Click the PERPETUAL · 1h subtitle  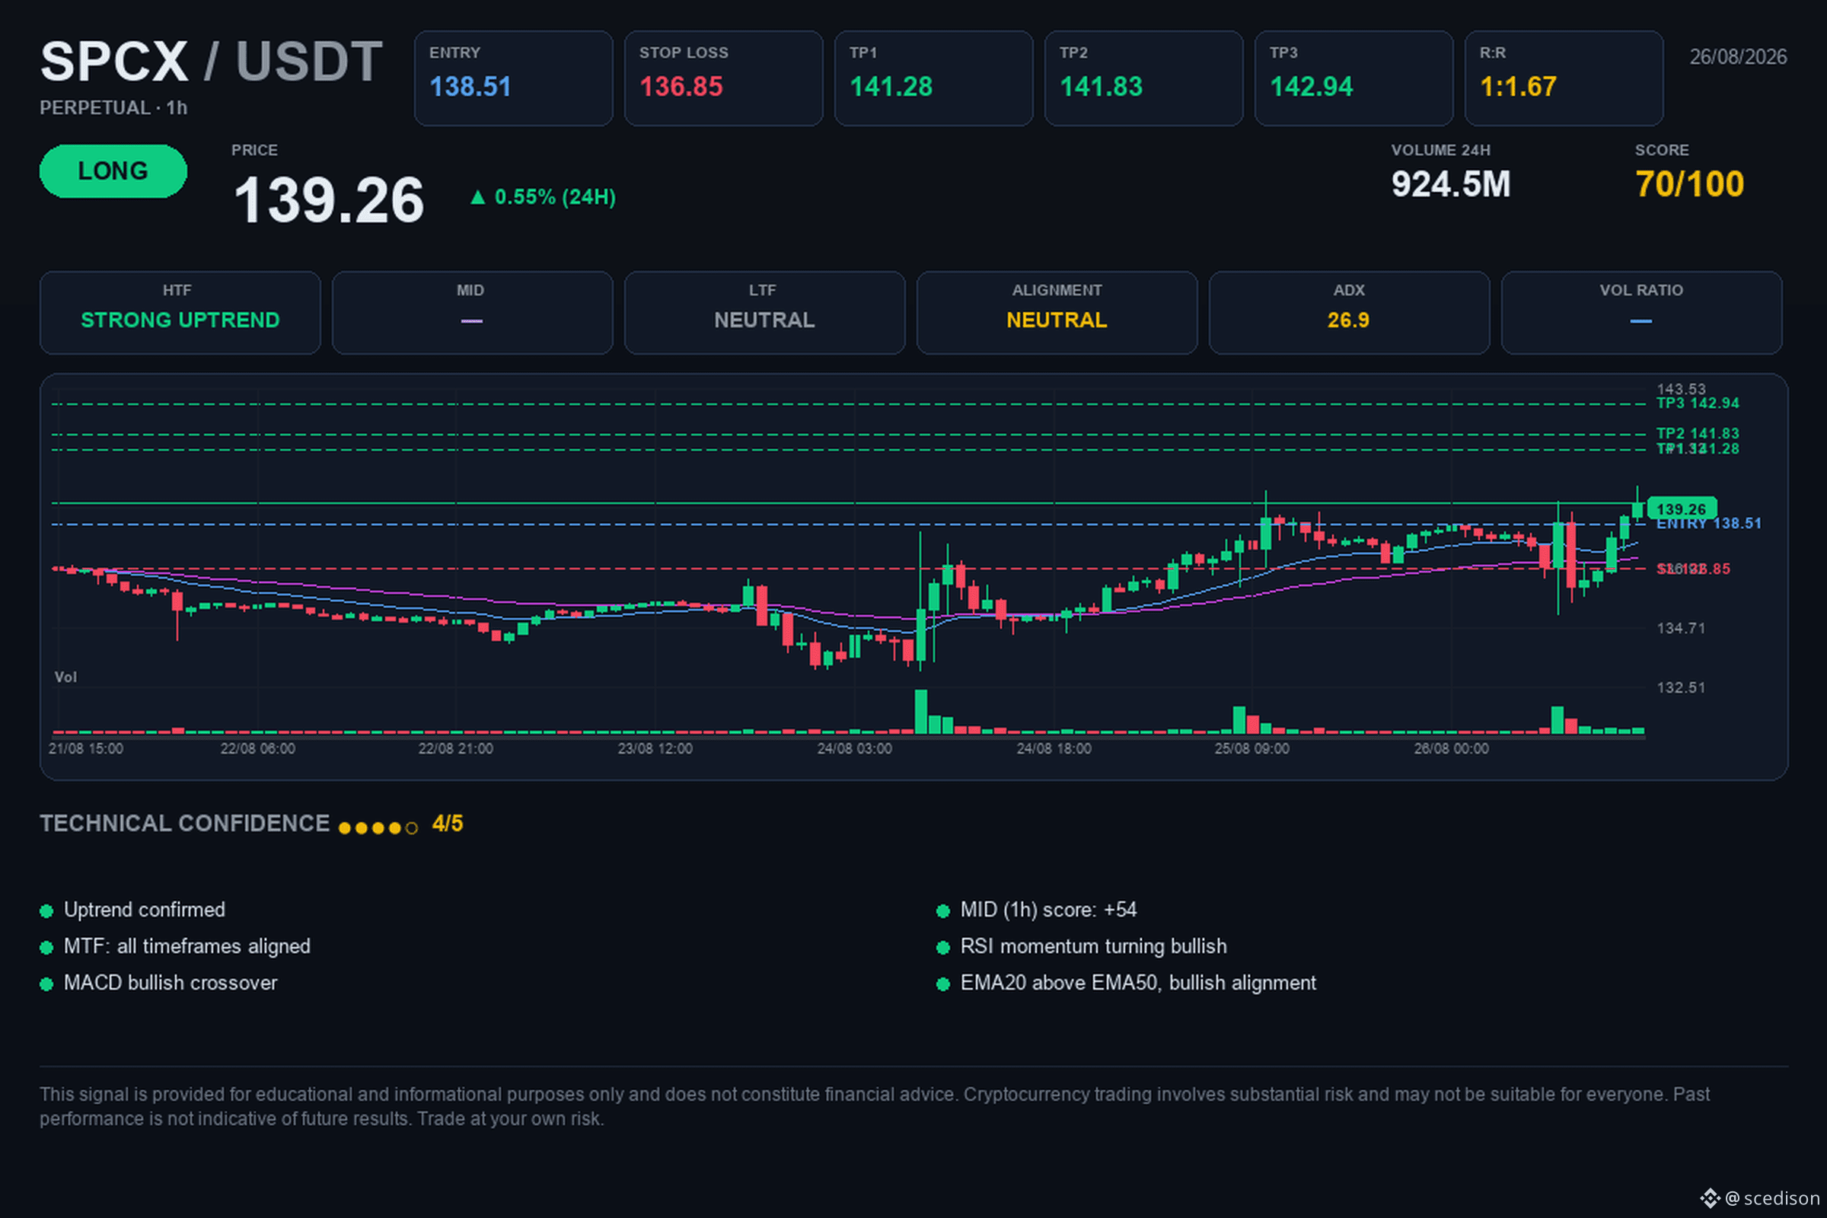(x=113, y=108)
